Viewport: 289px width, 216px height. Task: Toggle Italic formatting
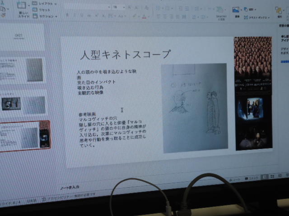tap(75, 15)
